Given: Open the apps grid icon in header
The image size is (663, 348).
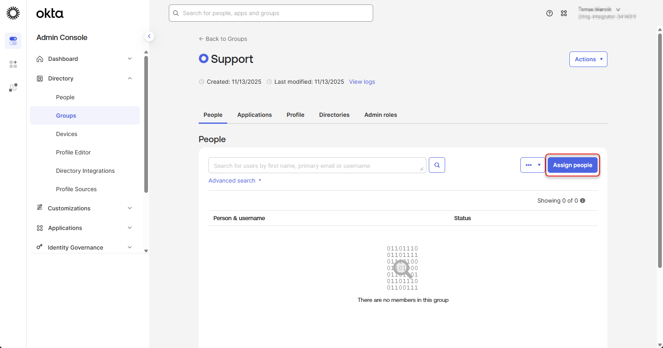Looking at the screenshot, I should tap(564, 13).
